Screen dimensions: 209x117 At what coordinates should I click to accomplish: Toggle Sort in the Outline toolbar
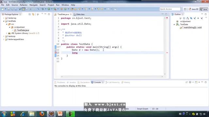click(187, 18)
